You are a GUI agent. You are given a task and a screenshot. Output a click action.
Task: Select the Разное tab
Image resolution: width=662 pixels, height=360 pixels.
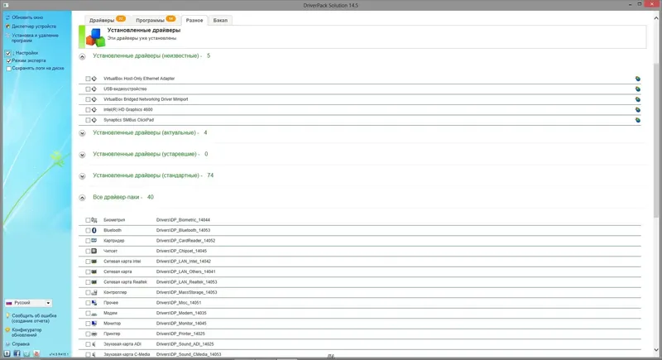[194, 20]
